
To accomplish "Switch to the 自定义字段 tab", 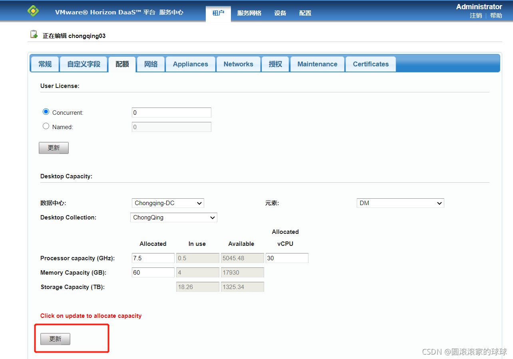I will click(84, 64).
